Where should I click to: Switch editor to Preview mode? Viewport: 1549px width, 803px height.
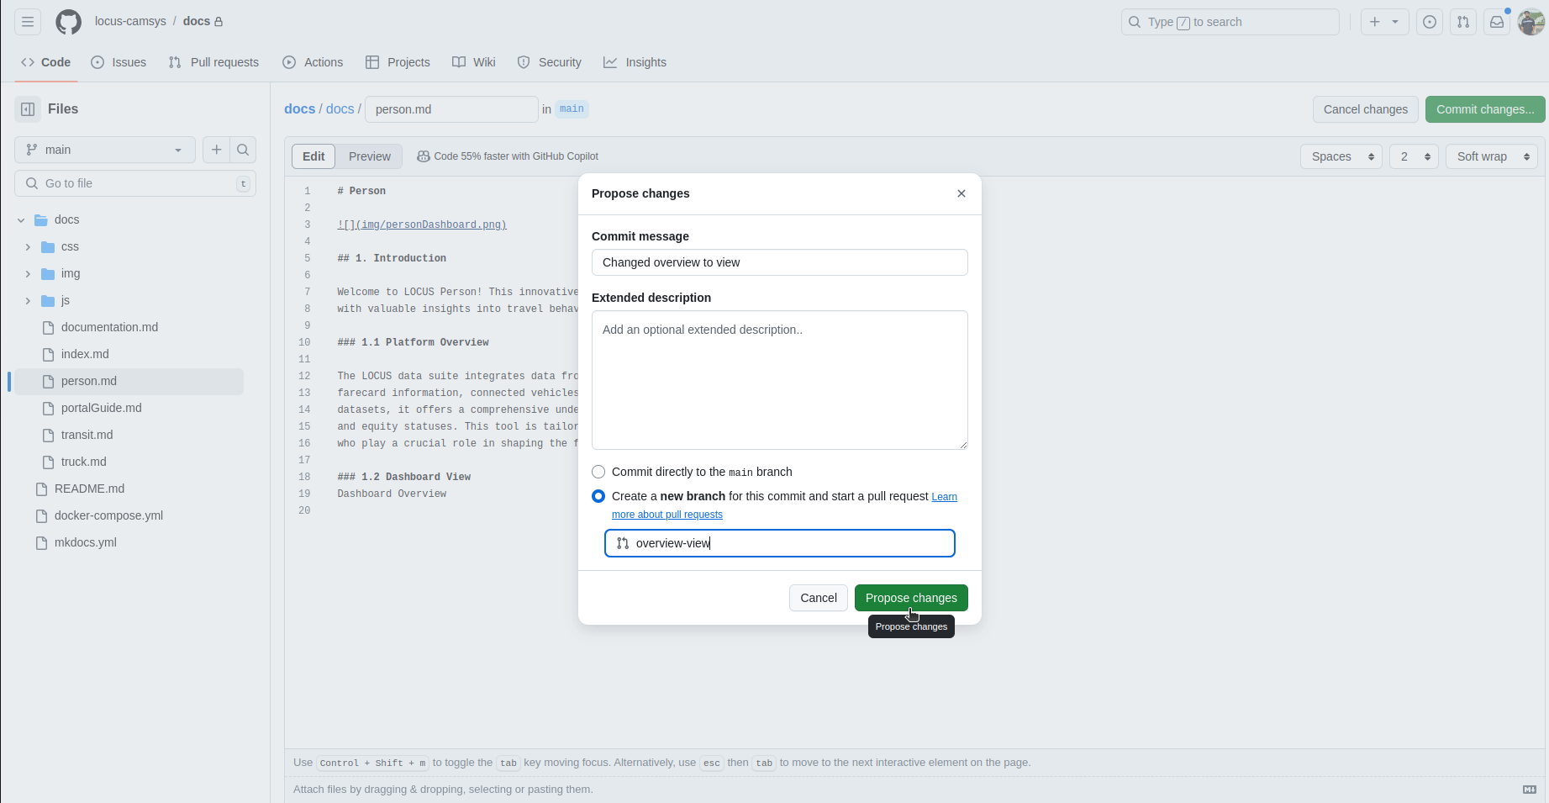point(369,156)
